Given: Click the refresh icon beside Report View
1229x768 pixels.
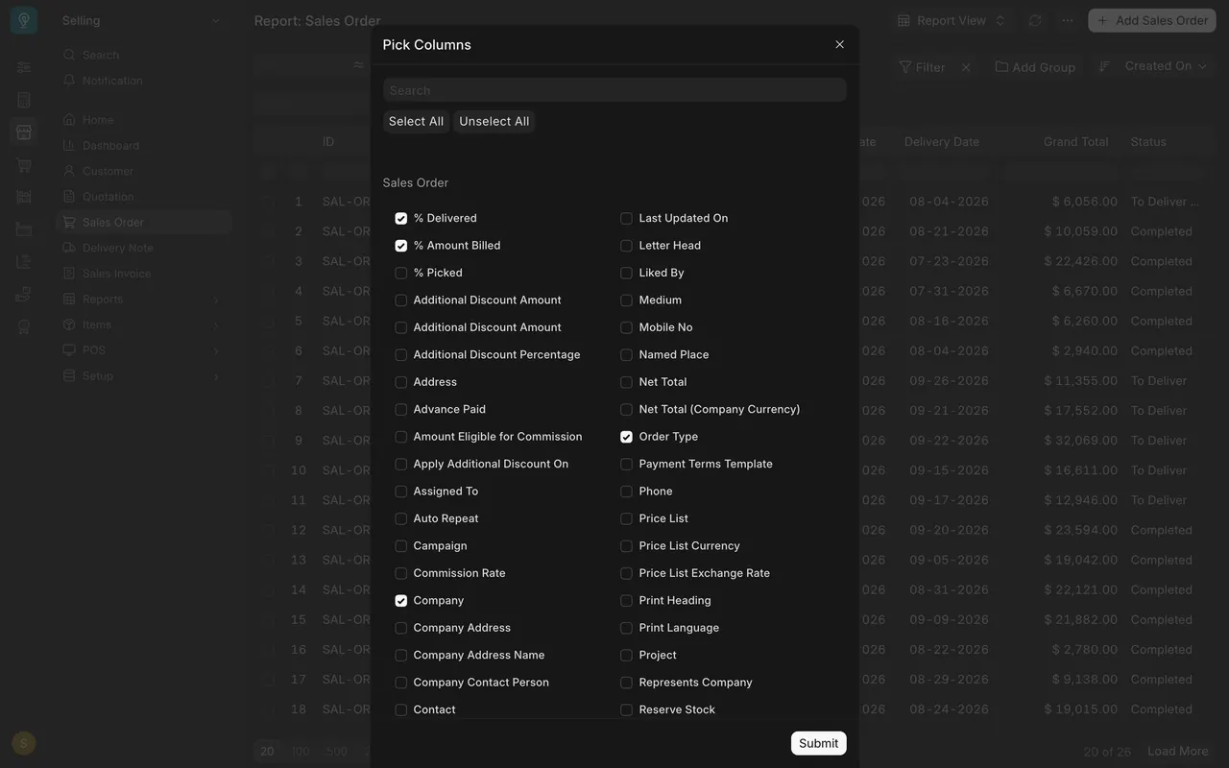Looking at the screenshot, I should 1034,20.
